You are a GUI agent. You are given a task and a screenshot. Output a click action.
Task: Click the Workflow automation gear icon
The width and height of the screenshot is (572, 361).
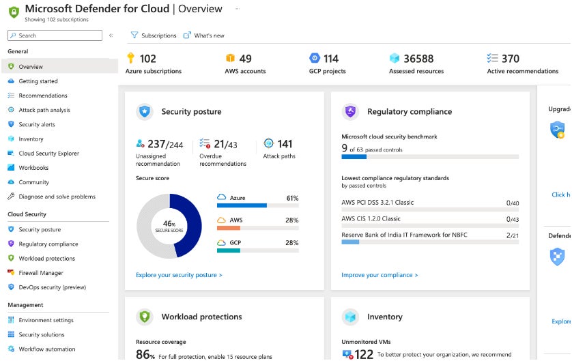pyautogui.click(x=11, y=349)
